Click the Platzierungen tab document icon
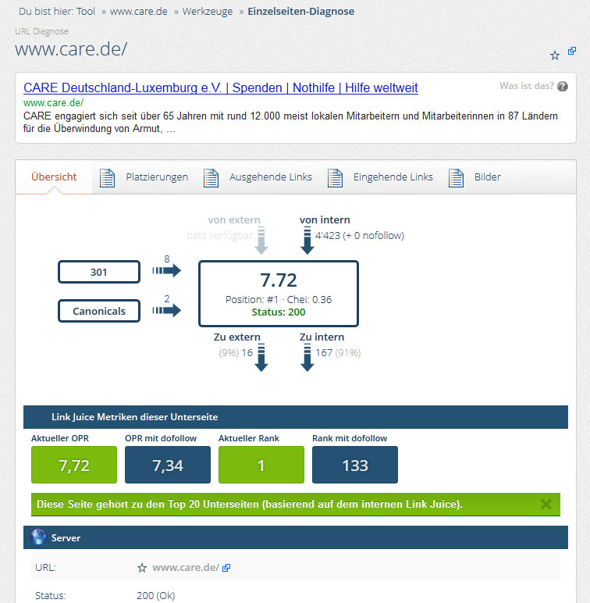This screenshot has width=590, height=603. [107, 178]
